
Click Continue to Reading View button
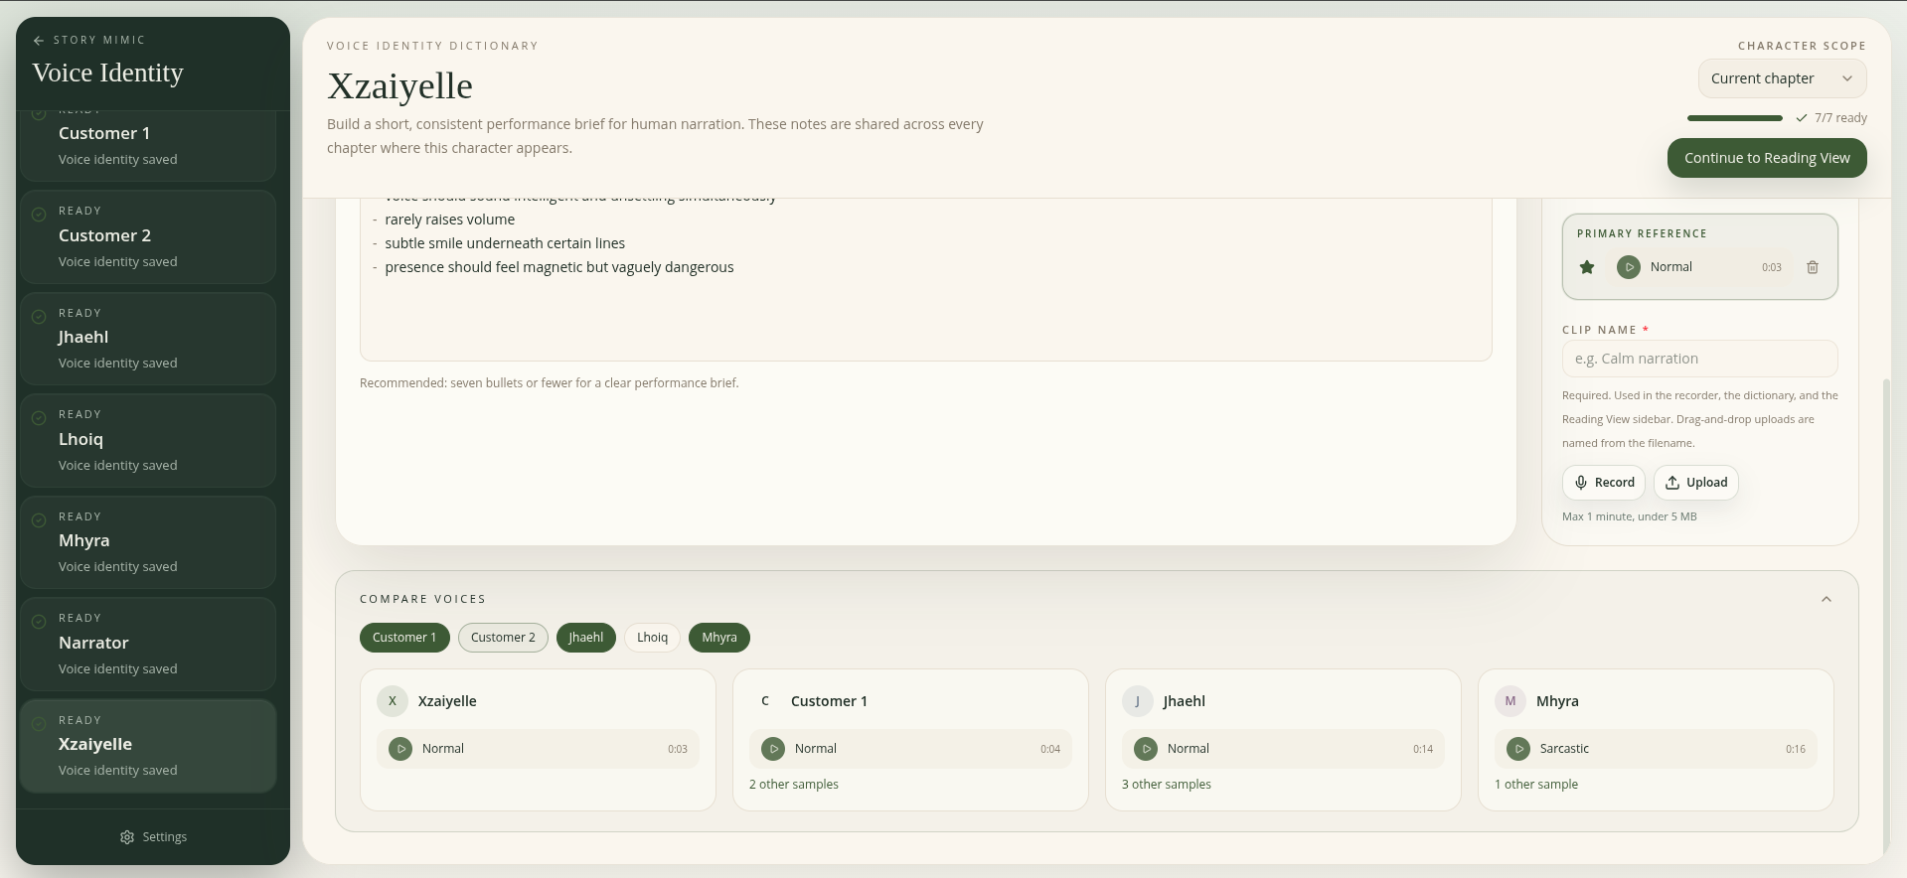tap(1767, 158)
